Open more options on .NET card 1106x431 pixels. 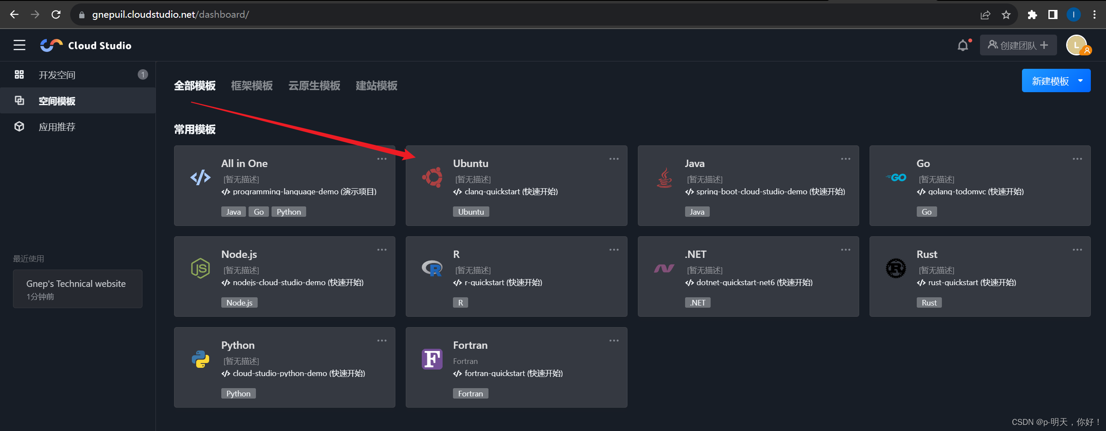[845, 250]
